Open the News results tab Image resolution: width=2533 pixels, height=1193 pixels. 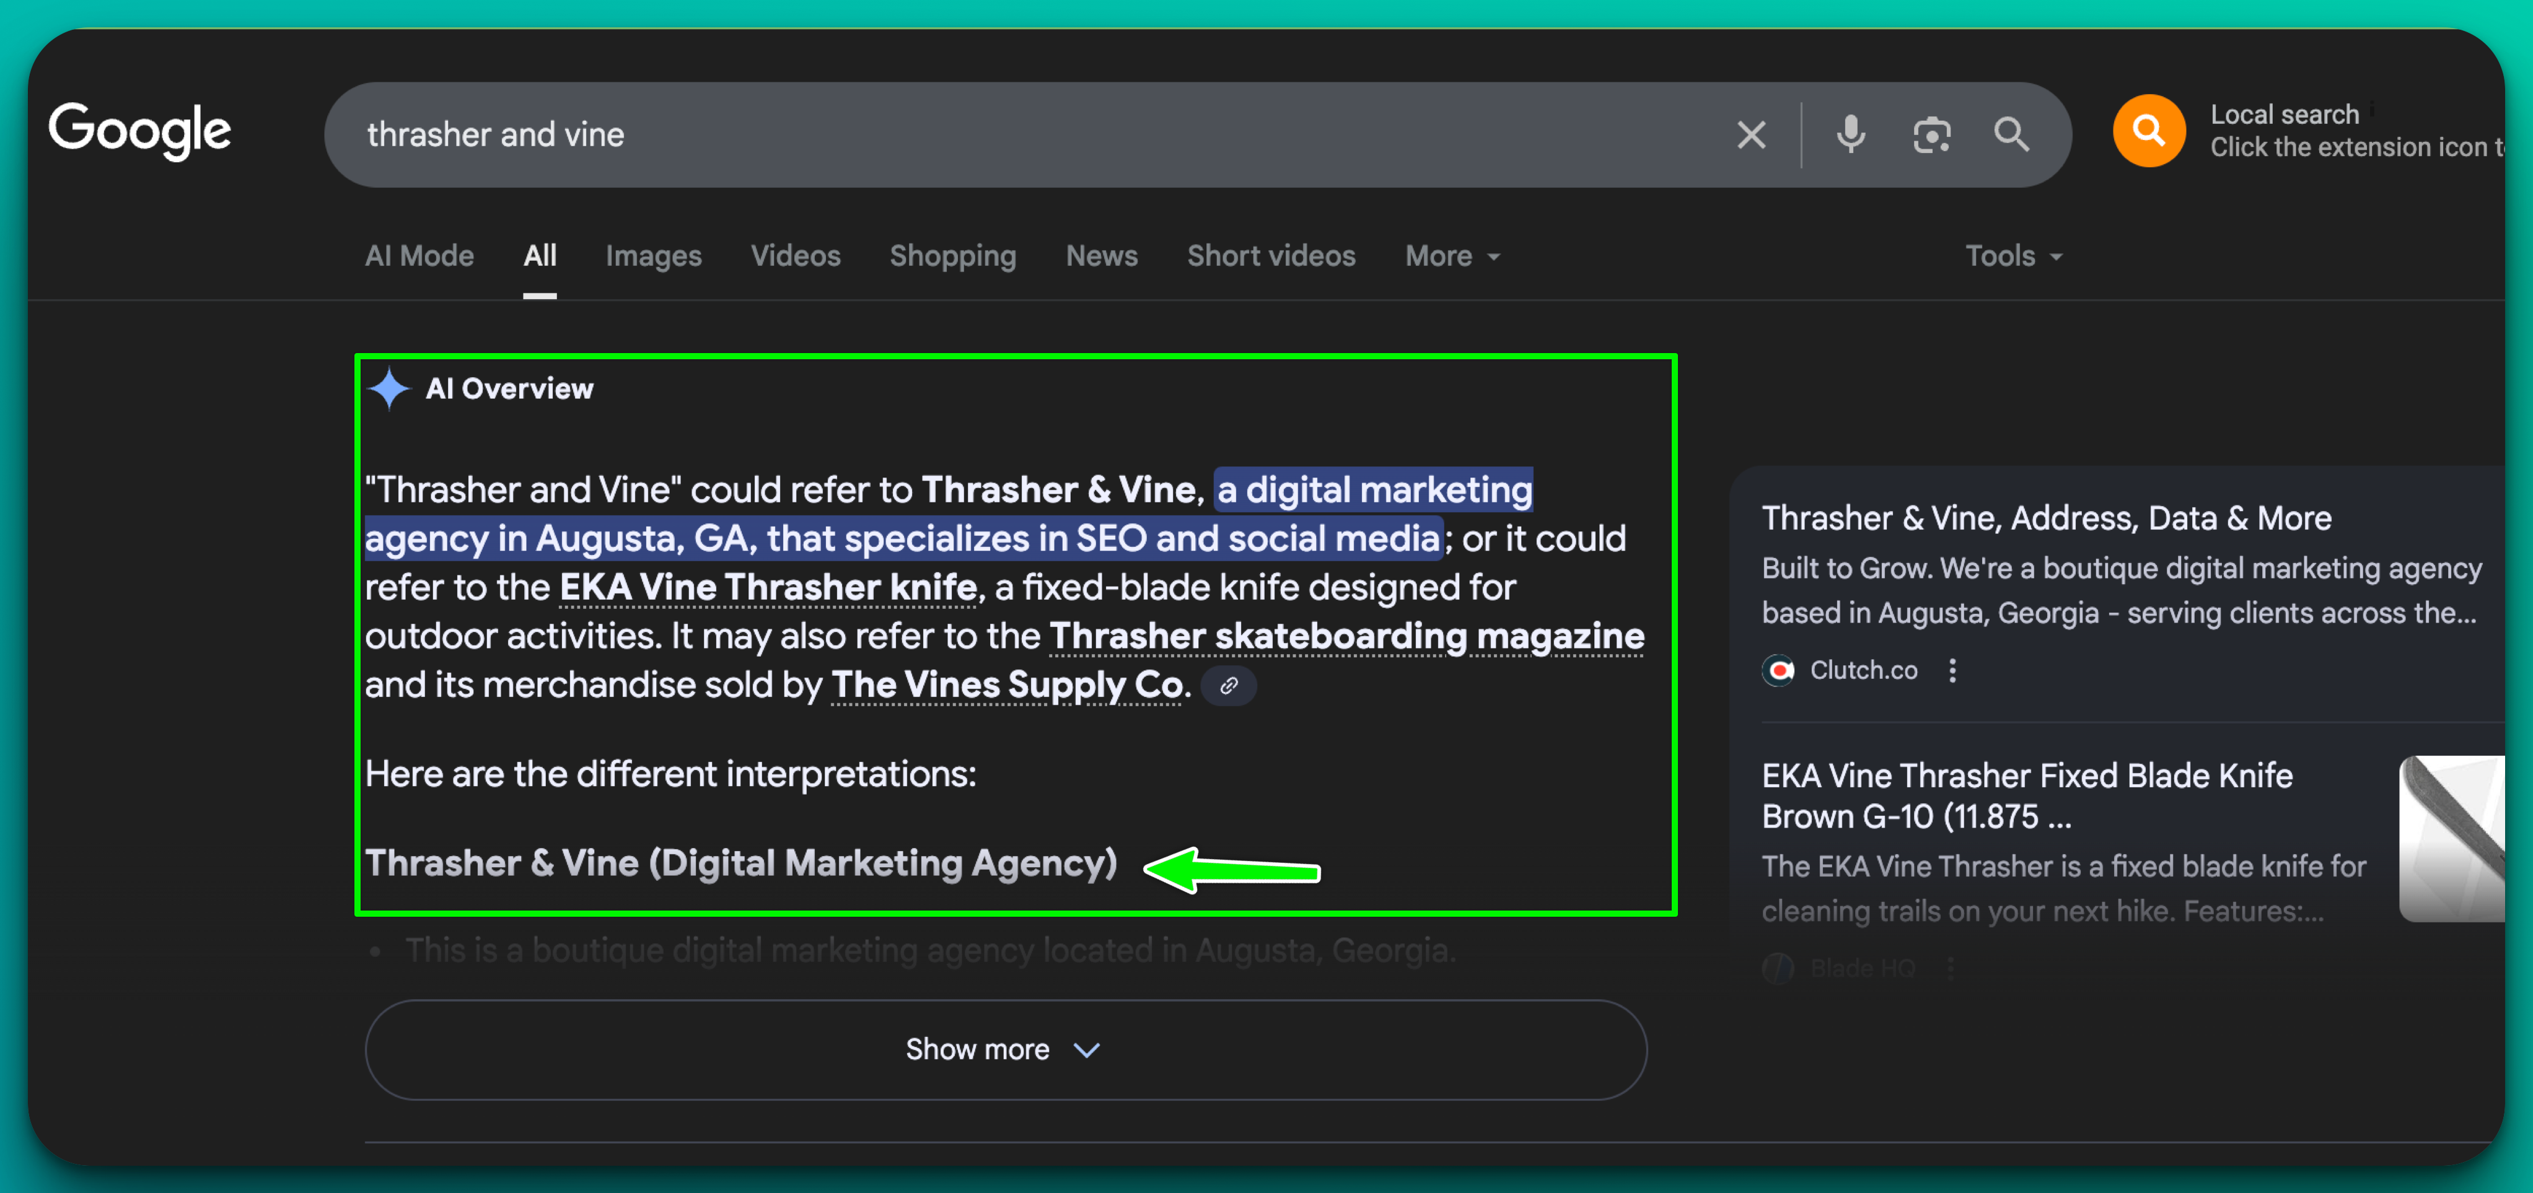click(1101, 256)
